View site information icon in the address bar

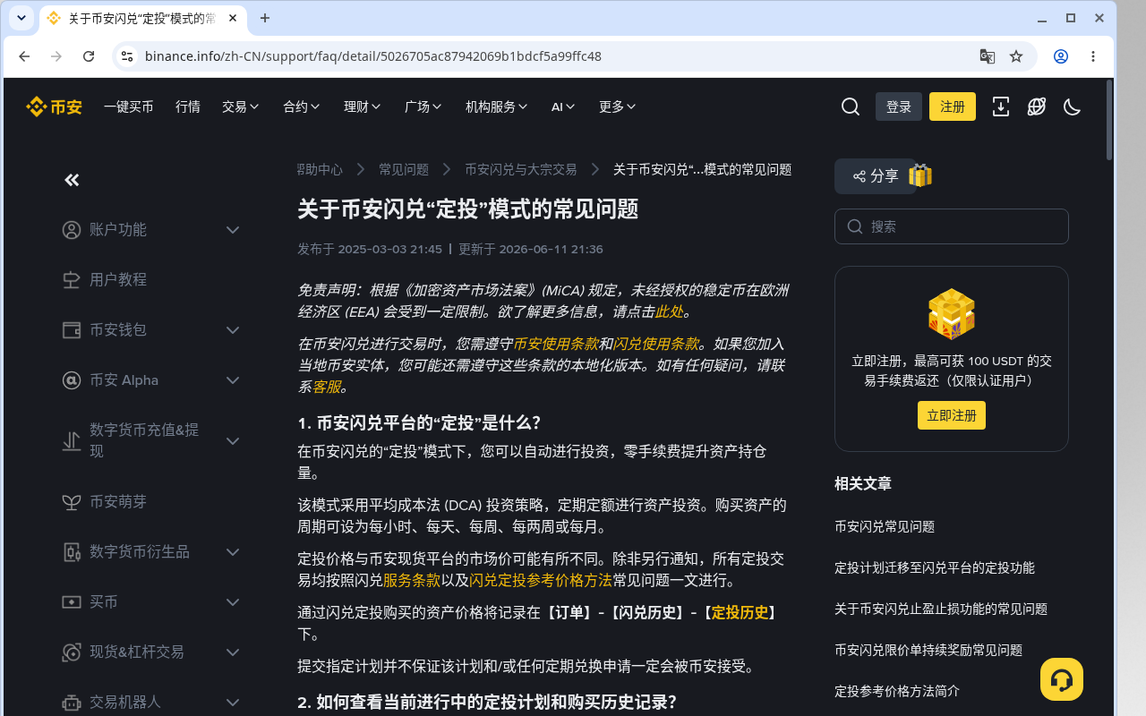tap(127, 56)
